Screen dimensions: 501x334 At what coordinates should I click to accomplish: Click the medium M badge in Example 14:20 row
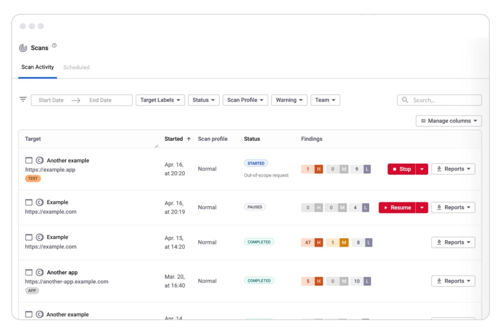pyautogui.click(x=344, y=242)
